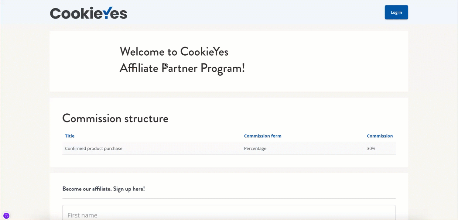The image size is (458, 220).
Task: Sort by the Commission form column
Action: 262,136
